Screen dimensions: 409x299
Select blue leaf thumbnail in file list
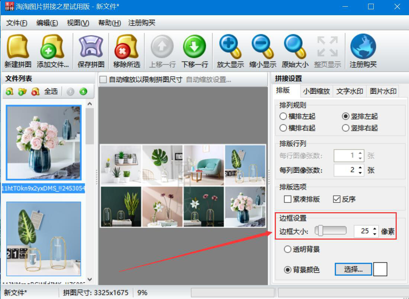click(44, 239)
